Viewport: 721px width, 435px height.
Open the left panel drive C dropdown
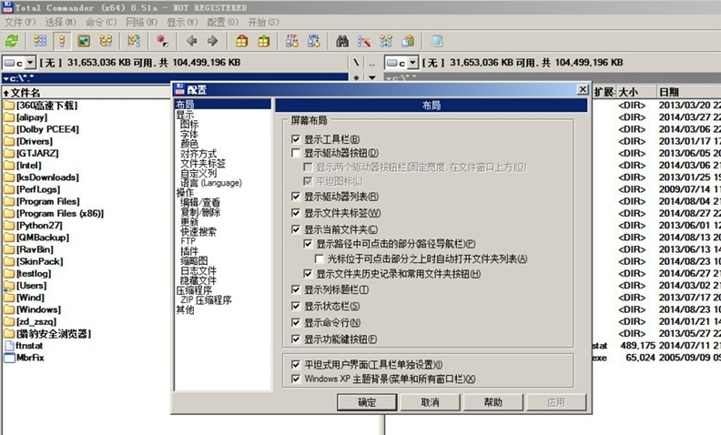(x=30, y=63)
